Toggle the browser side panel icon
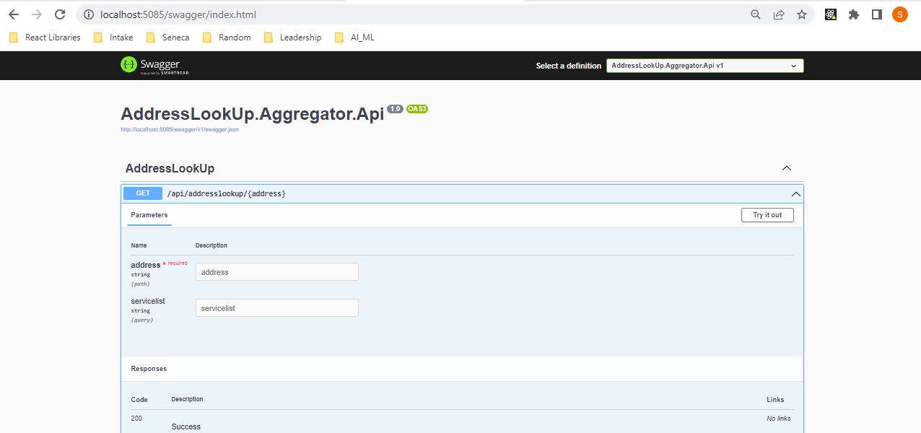The width and height of the screenshot is (921, 433). point(877,14)
